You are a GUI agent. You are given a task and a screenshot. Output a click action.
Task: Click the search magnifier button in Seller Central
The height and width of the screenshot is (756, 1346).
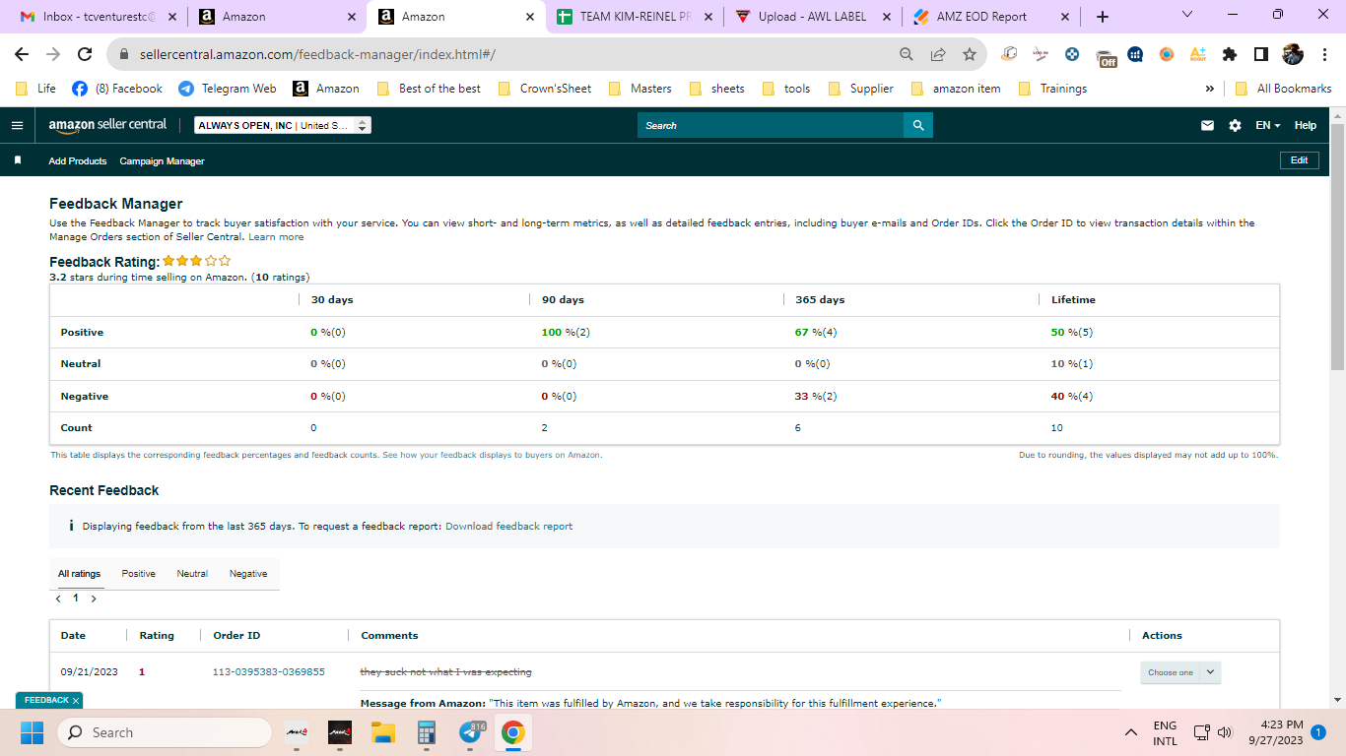click(x=918, y=125)
